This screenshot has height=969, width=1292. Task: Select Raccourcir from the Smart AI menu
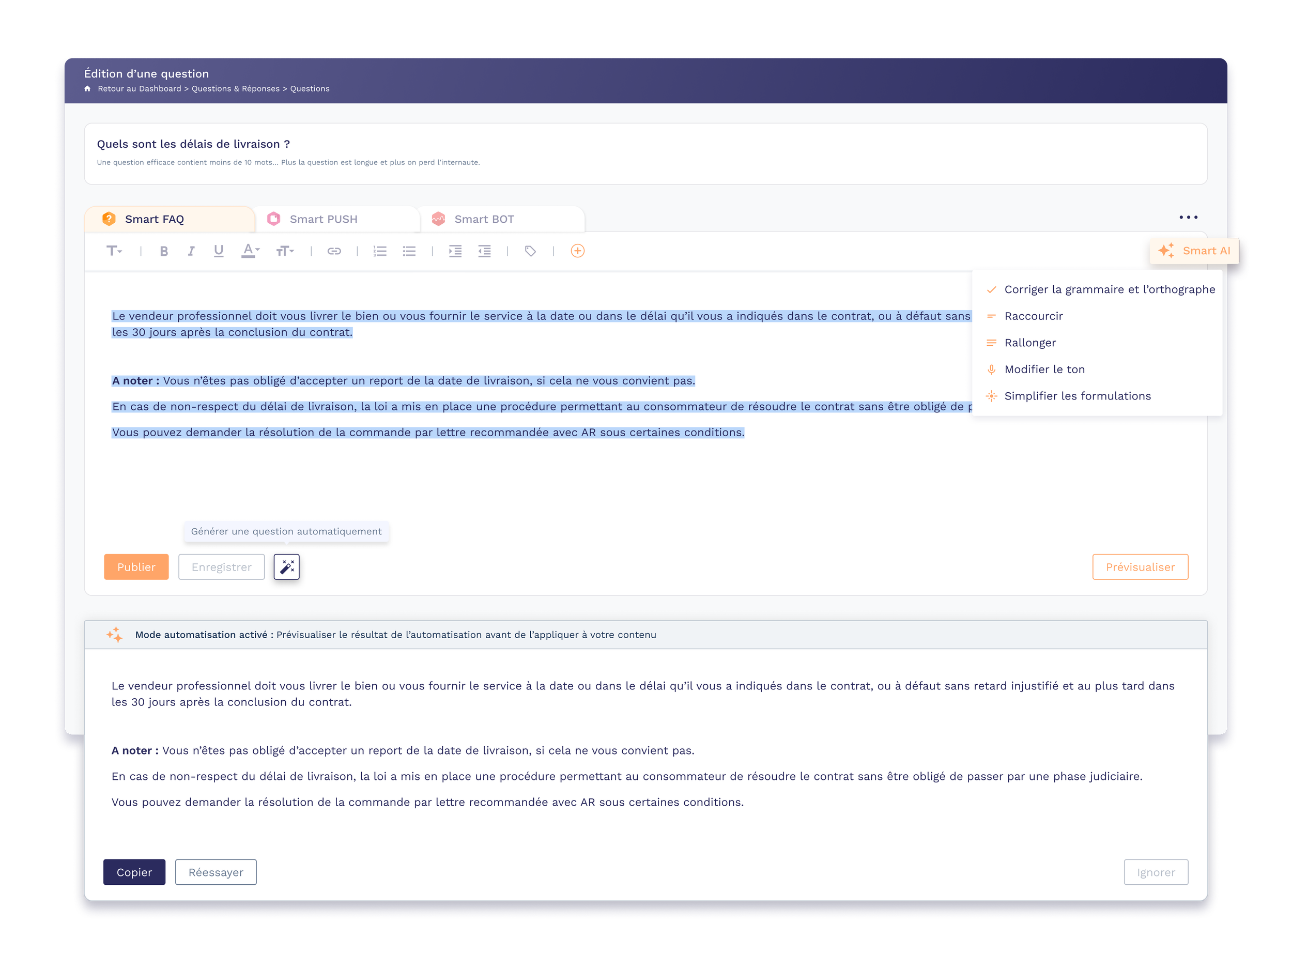click(x=1033, y=316)
